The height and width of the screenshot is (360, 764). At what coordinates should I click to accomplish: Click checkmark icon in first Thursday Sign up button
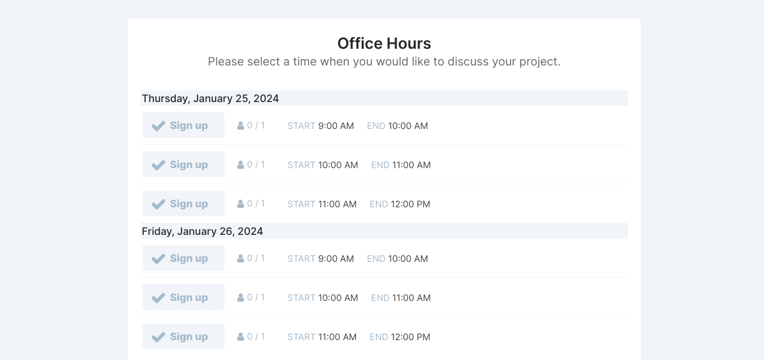click(158, 126)
